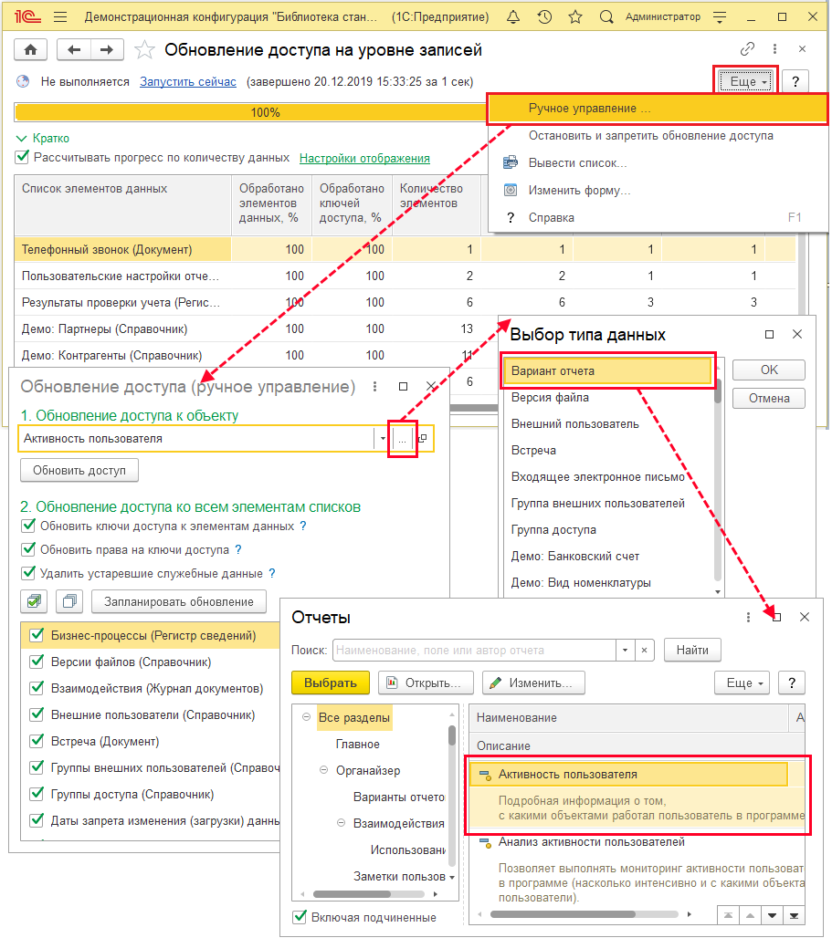
Task: Open search history dropdown in Отчеты
Action: (625, 651)
